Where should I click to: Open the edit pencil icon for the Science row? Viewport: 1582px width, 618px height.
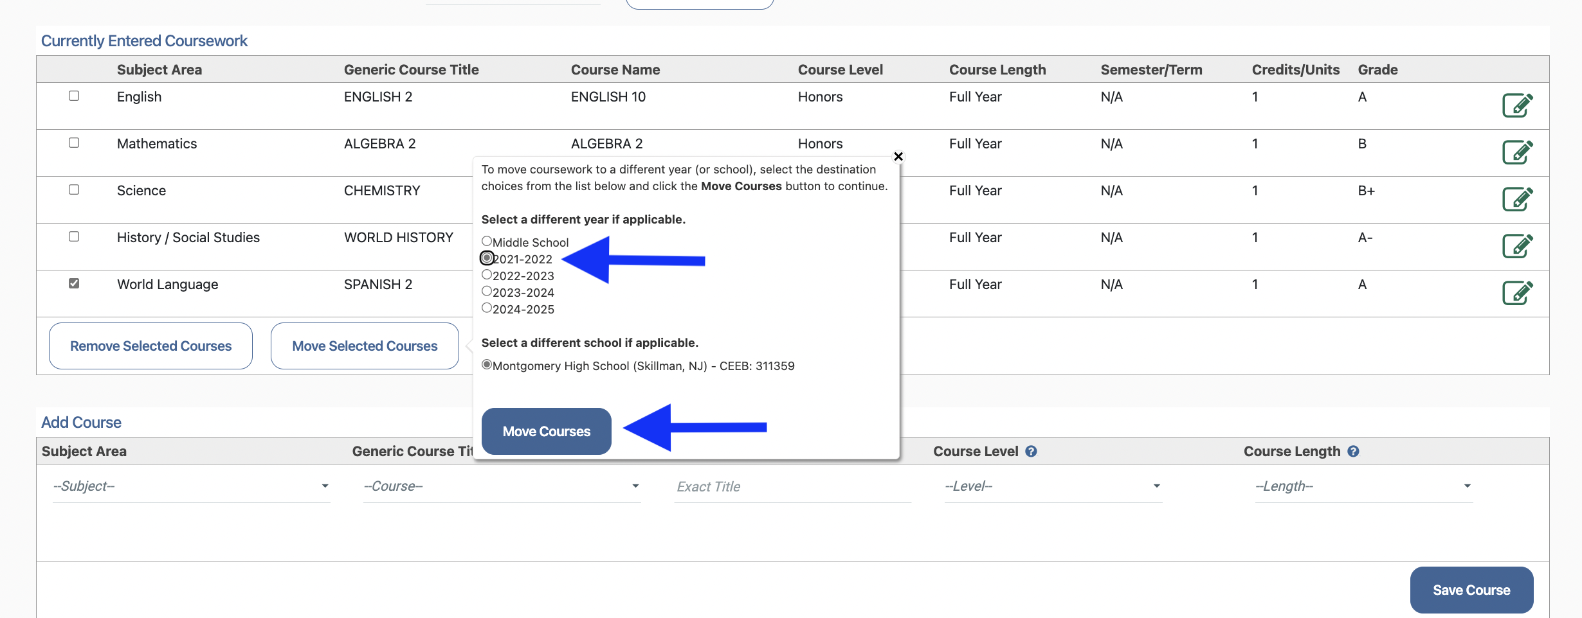1517,199
